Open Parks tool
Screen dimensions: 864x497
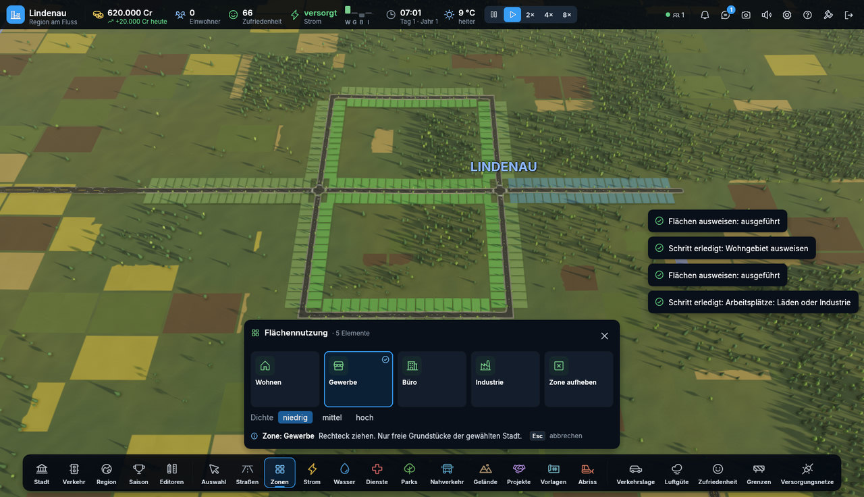pyautogui.click(x=409, y=473)
